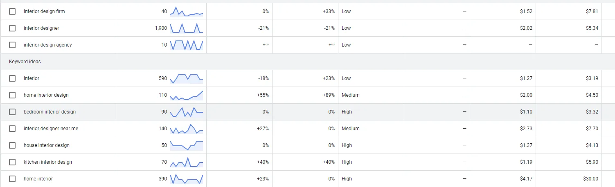
Task: Mark interior designer near me checkbox
Action: [12, 129]
